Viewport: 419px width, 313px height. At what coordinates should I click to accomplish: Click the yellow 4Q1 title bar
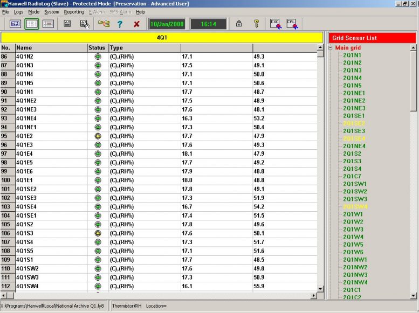[x=162, y=38]
